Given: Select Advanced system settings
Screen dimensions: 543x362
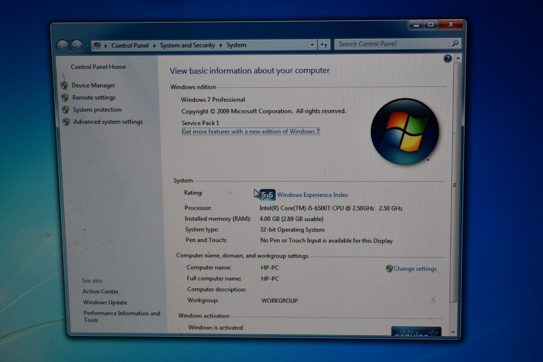Looking at the screenshot, I should 108,122.
